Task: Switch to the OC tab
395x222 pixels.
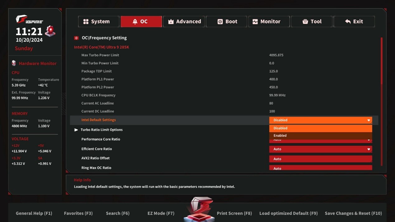Action: click(141, 21)
